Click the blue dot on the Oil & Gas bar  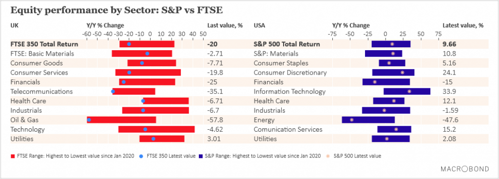89,120
